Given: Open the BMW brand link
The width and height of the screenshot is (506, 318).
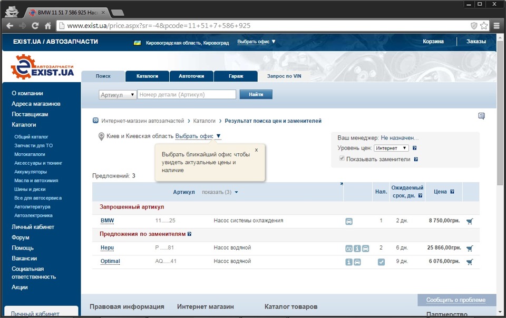Looking at the screenshot, I should point(107,221).
